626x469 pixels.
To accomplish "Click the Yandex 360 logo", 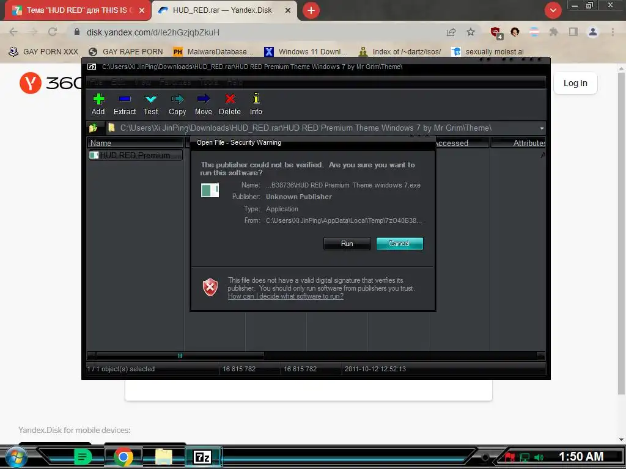I will point(50,83).
